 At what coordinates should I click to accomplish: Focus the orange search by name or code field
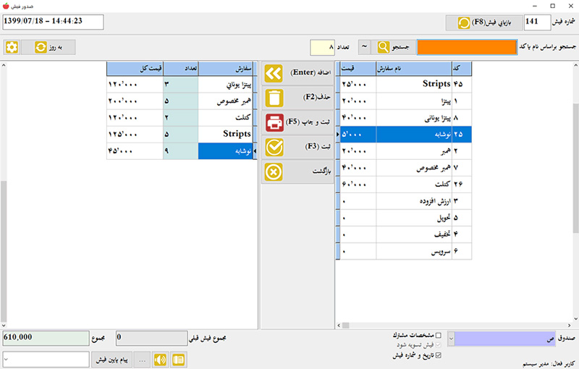[x=467, y=47]
